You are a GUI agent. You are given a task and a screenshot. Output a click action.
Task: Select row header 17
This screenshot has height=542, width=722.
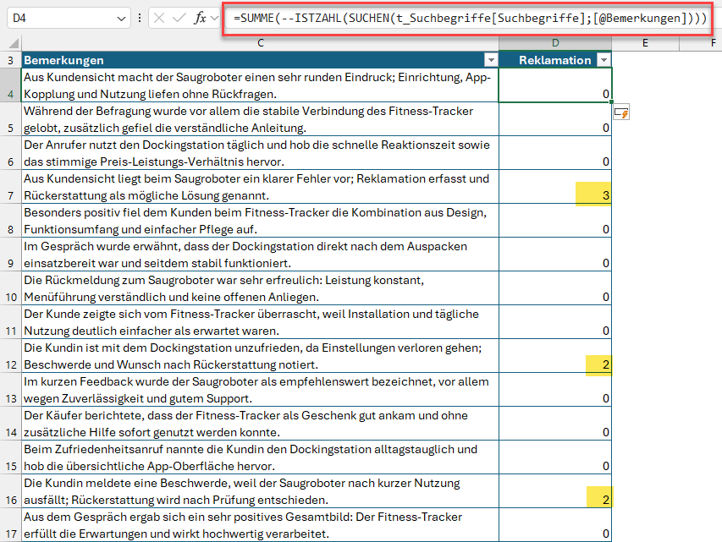pyautogui.click(x=11, y=524)
